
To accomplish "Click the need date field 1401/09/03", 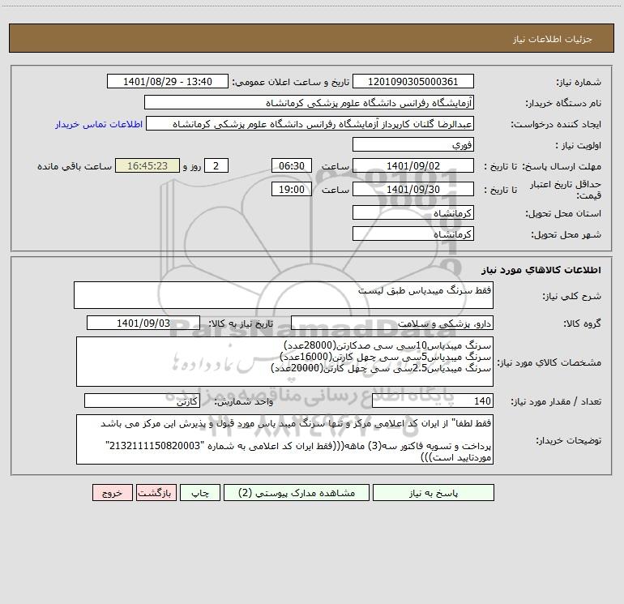I will point(143,323).
